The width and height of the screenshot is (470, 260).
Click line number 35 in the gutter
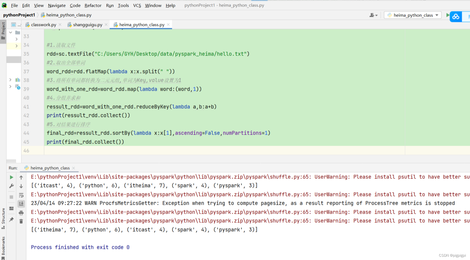click(26, 54)
